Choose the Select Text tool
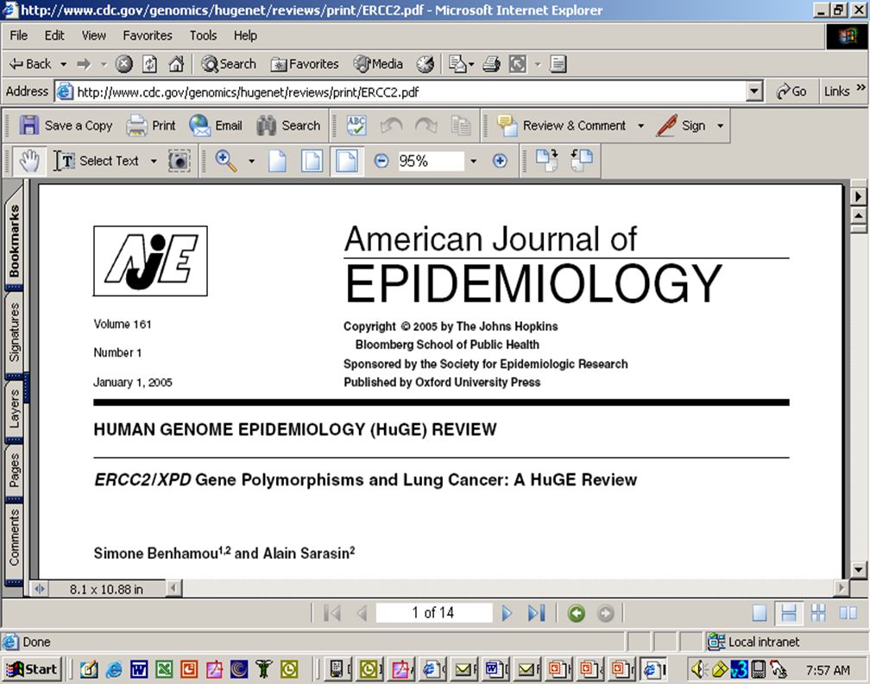 (97, 161)
